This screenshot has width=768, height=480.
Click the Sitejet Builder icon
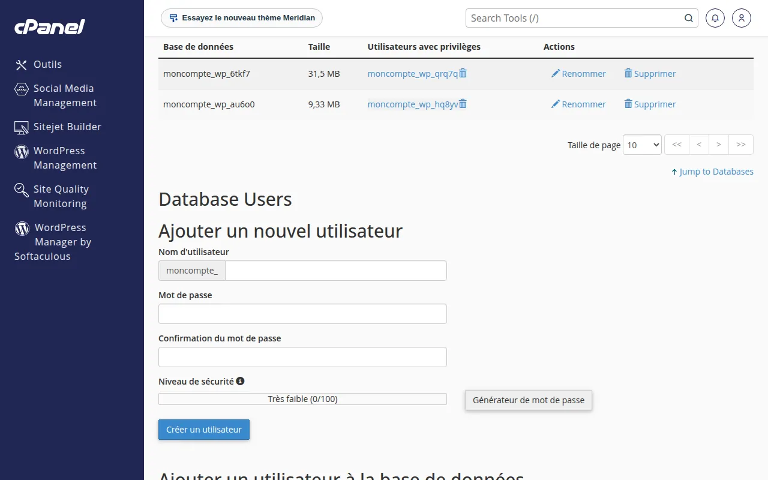click(22, 127)
